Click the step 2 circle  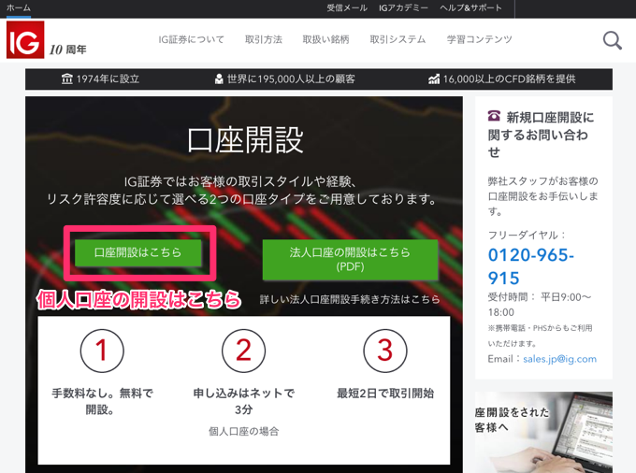click(x=243, y=351)
